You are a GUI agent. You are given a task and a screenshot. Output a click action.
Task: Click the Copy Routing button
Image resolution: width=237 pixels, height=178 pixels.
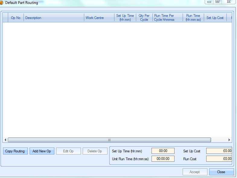click(15, 151)
